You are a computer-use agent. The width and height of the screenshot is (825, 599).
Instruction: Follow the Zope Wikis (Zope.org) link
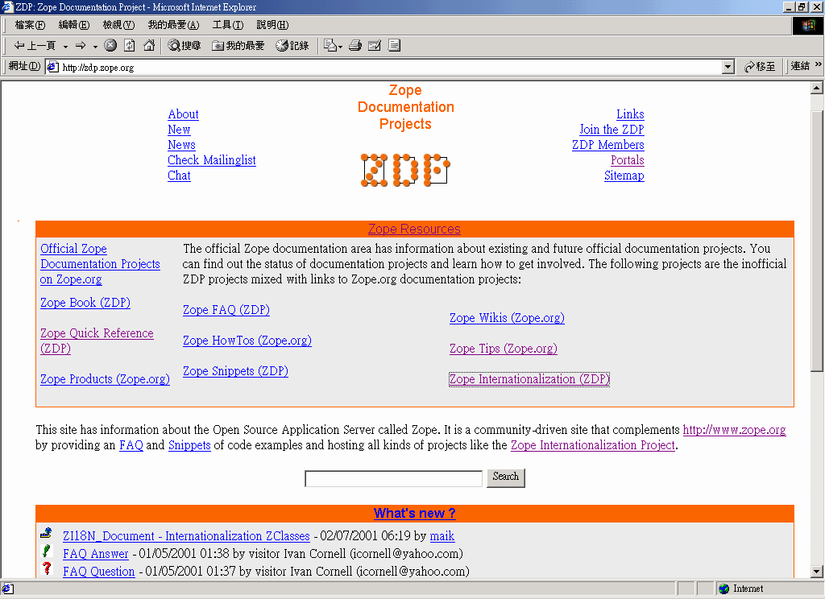pyautogui.click(x=507, y=318)
